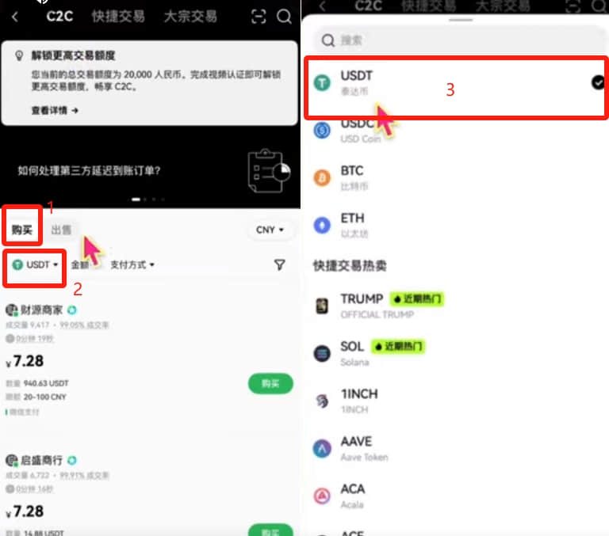Open the 查看详情 link
This screenshot has height=536, width=609.
click(x=55, y=111)
